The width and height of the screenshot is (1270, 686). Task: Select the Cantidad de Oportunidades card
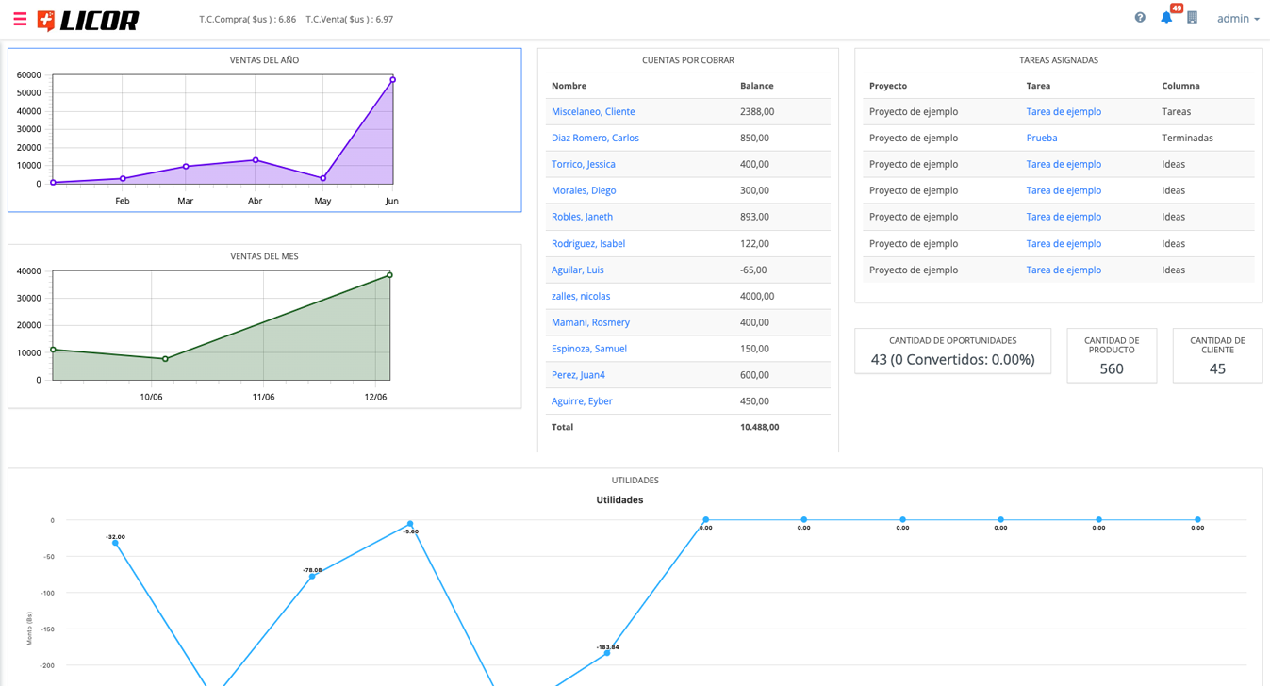[952, 351]
